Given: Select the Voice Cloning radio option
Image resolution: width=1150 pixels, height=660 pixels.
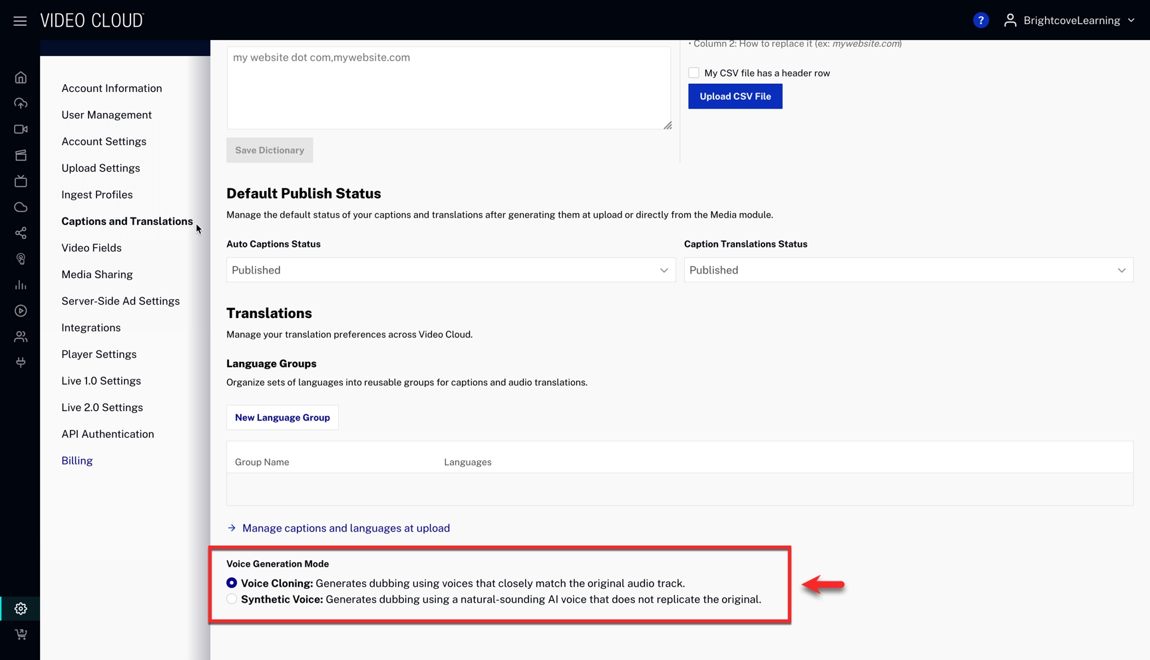Looking at the screenshot, I should pyautogui.click(x=232, y=583).
